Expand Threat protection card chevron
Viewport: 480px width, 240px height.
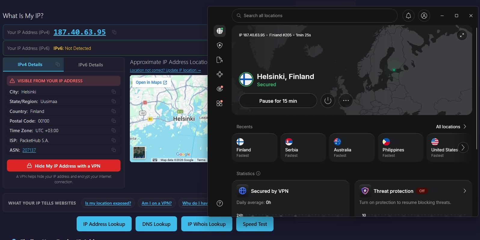[465, 191]
